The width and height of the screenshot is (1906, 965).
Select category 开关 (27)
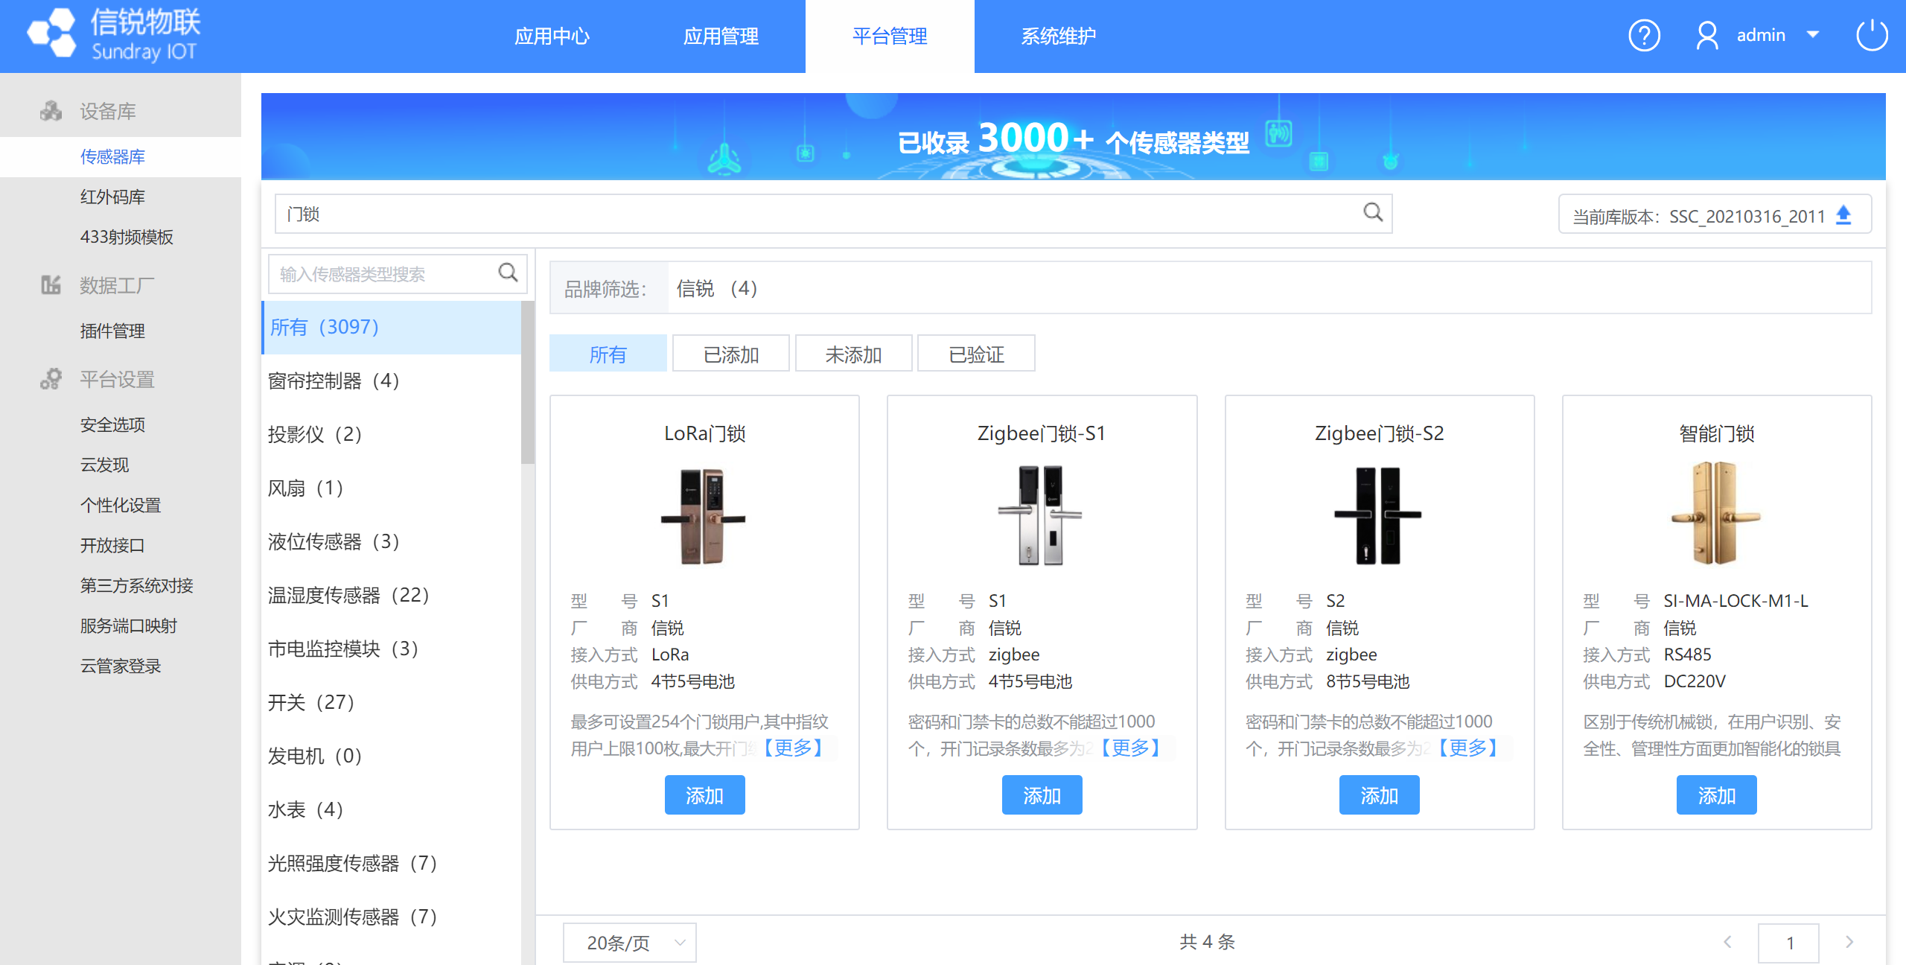pos(391,702)
